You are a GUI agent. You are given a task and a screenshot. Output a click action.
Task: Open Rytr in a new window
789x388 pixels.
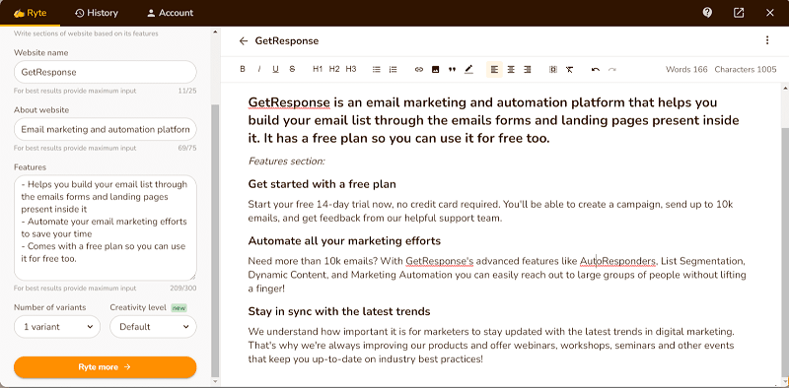tap(739, 13)
